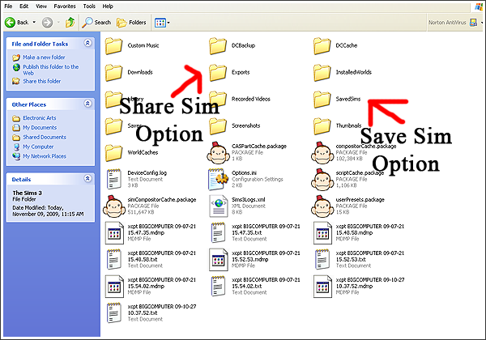The width and height of the screenshot is (486, 340).
Task: Select the CASPartCache.package file icon
Action: coord(218,153)
